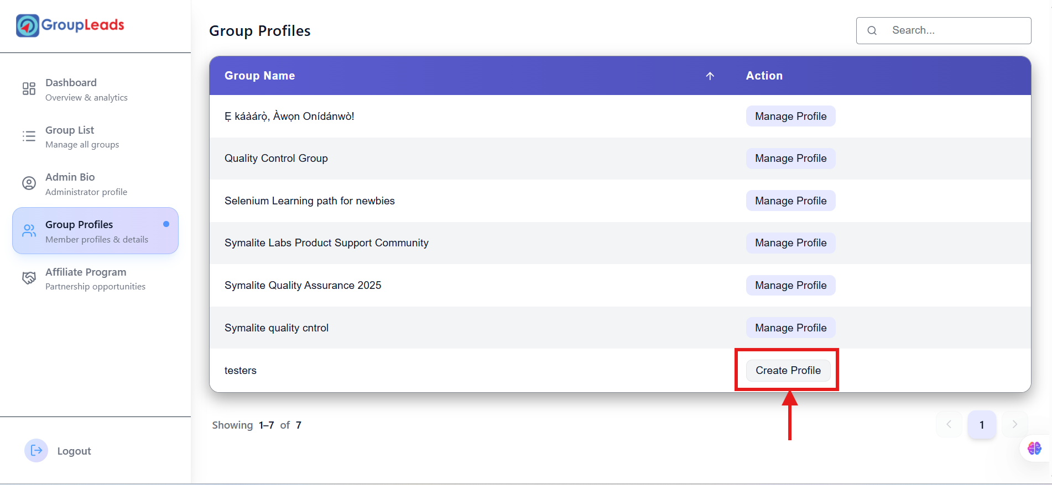Click the Admin Bio user icon
This screenshot has width=1052, height=485.
29,183
